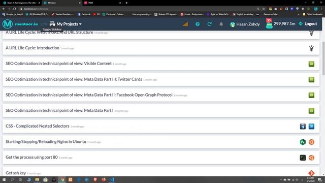The image size is (325, 183).
Task: Click Ubuntu icon on Nginx row
Action: (311, 142)
